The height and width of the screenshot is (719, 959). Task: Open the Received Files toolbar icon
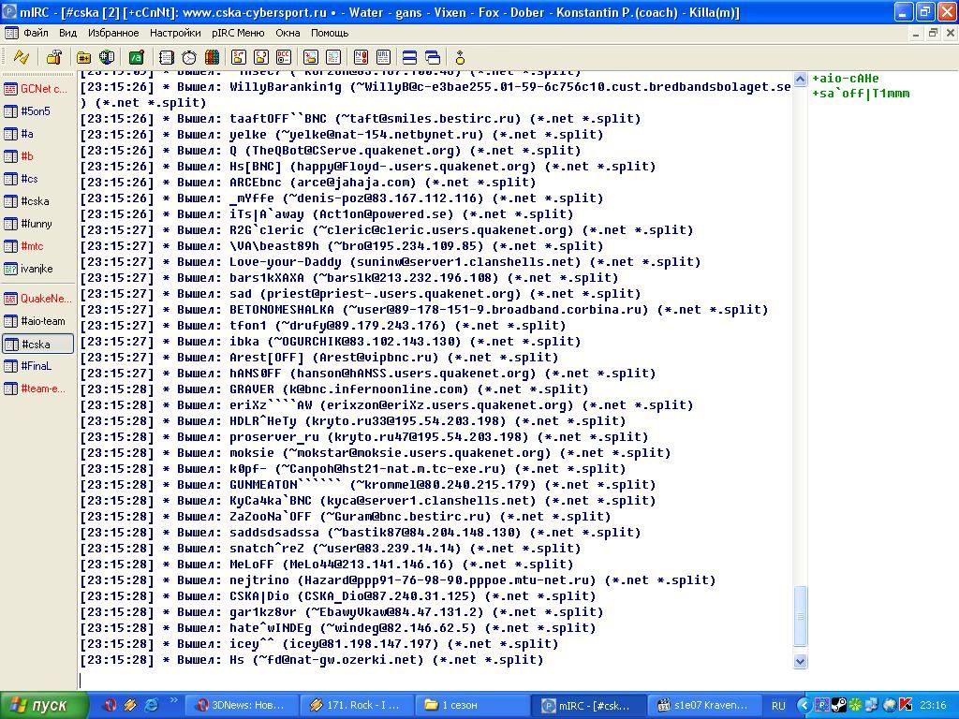(311, 57)
